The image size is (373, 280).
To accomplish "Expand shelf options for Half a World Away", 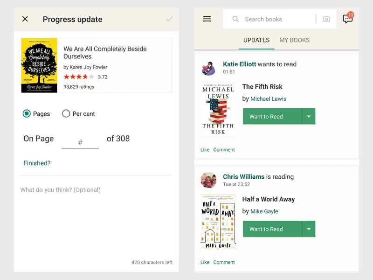I will click(309, 229).
